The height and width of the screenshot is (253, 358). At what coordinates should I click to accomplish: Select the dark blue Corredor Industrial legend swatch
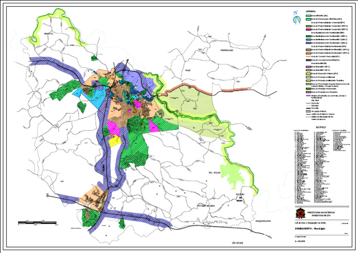click(309, 60)
